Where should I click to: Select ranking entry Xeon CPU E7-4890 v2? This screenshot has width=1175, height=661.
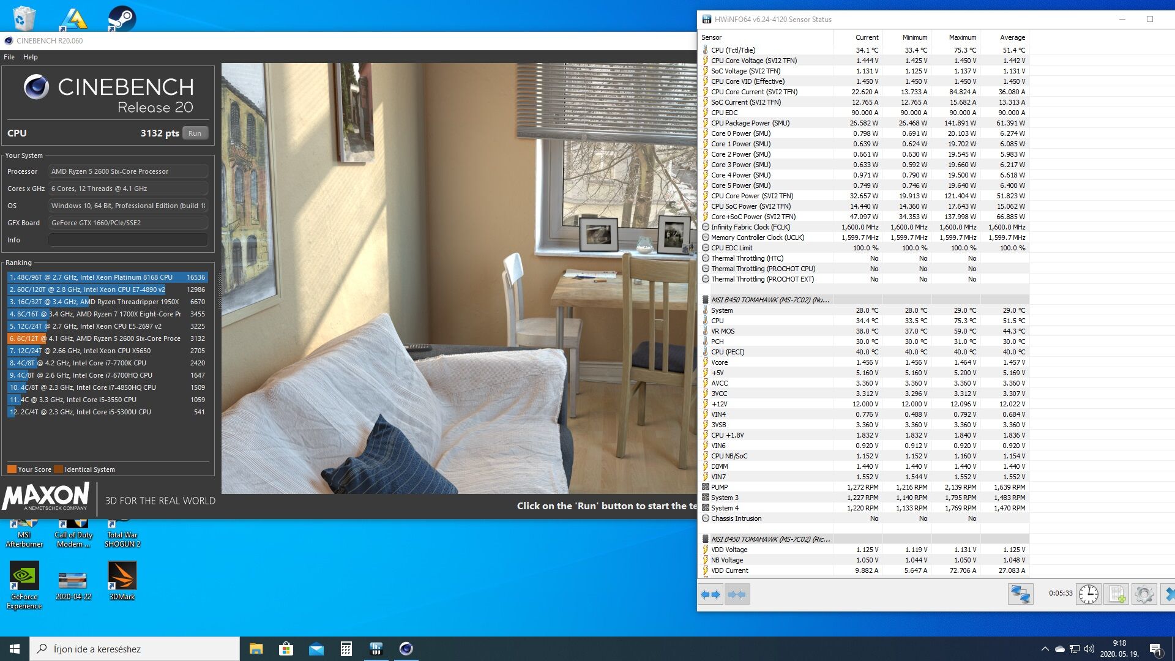click(107, 289)
